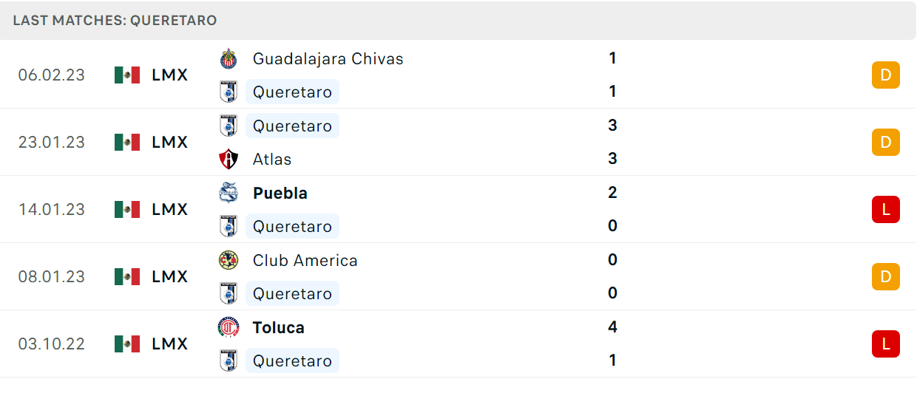917x396 pixels.
Task: Click the LMX league label on 23.01.23 match
Action: (x=170, y=142)
